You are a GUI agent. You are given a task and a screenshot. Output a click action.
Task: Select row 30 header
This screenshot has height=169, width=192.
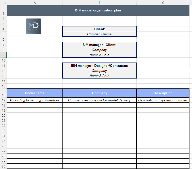4,166
